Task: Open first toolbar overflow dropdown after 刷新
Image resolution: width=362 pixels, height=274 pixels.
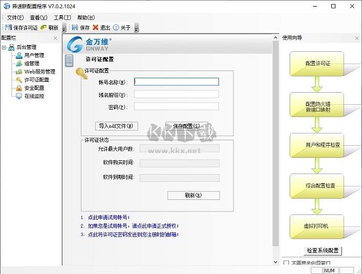Action: [x=64, y=28]
